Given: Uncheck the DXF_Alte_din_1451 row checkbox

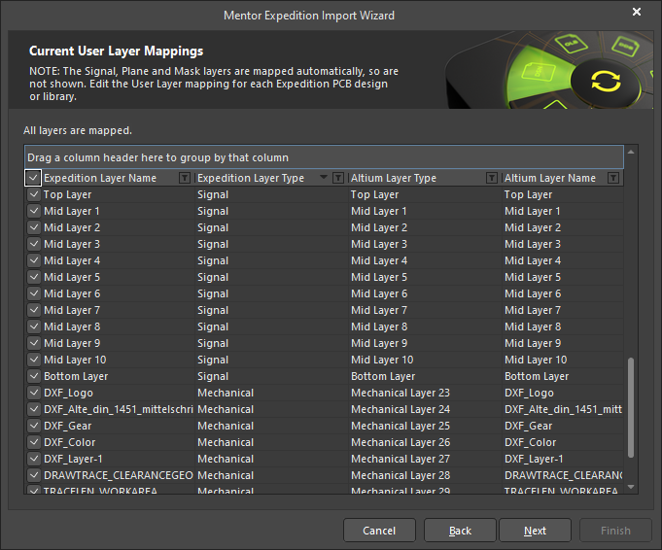Looking at the screenshot, I should click(x=34, y=409).
